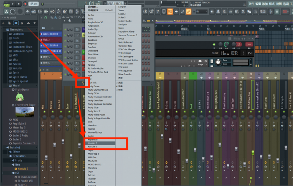
Task: Click the green magnet snap icon
Action: tap(46, 18)
